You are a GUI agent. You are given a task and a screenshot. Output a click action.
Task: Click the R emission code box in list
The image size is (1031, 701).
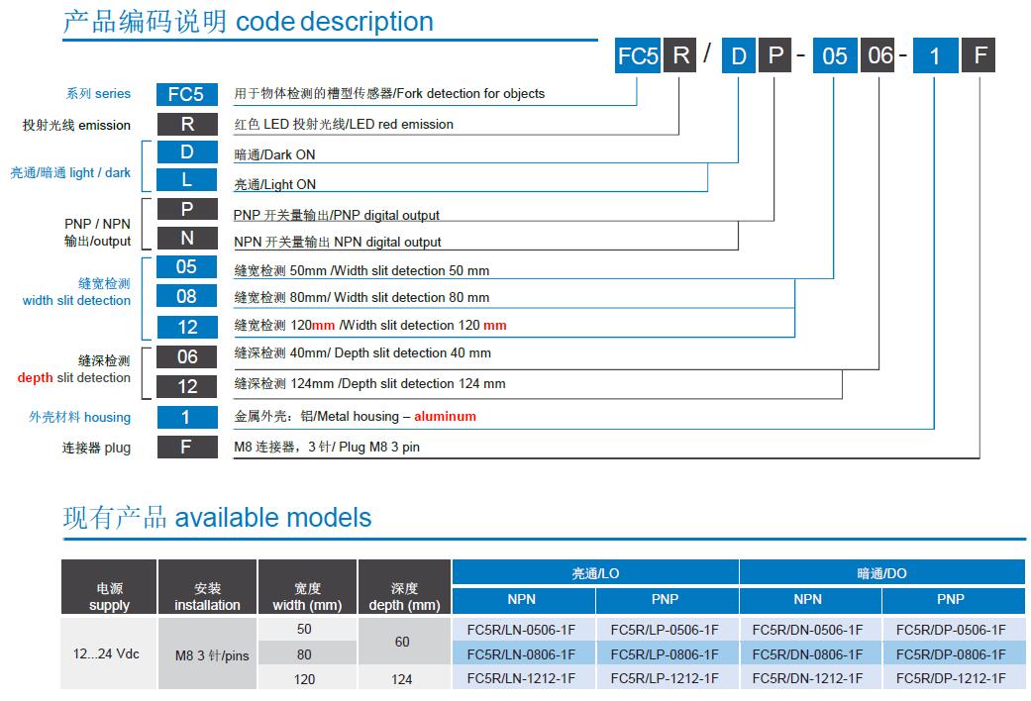tap(186, 125)
